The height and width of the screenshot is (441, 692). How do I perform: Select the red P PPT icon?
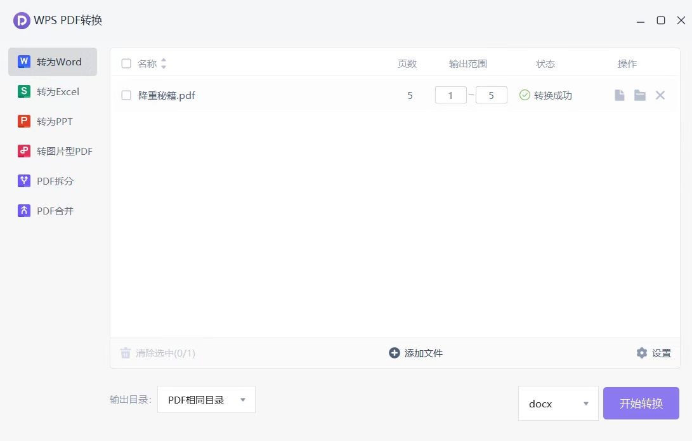(x=24, y=121)
